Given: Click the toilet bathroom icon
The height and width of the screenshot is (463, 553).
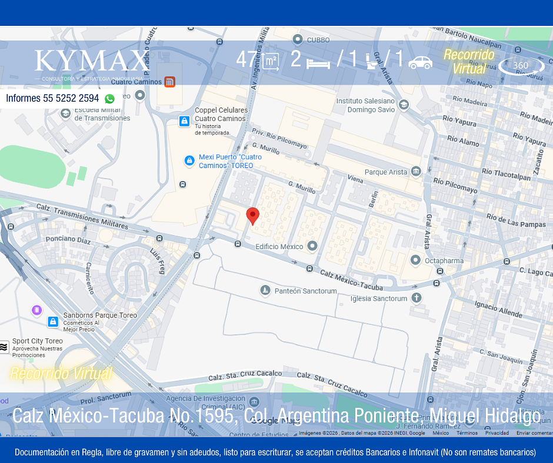Looking at the screenshot, I should pyautogui.click(x=372, y=61).
